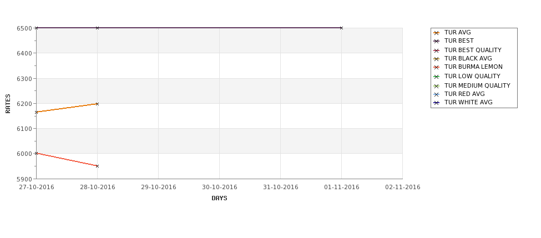Select the TUR WHITE AVG legend label

click(x=468, y=103)
